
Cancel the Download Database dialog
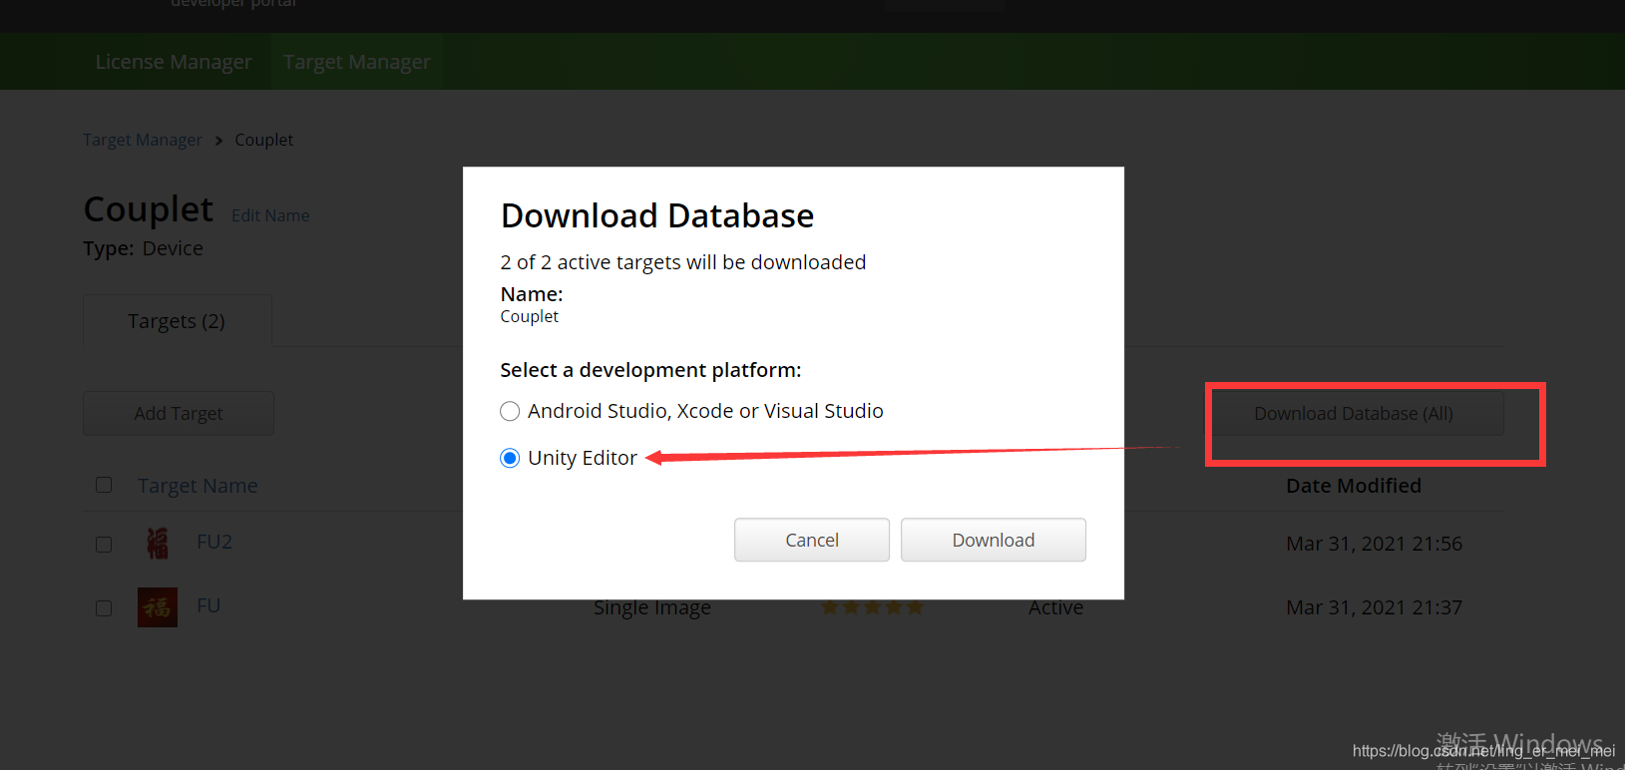812,540
